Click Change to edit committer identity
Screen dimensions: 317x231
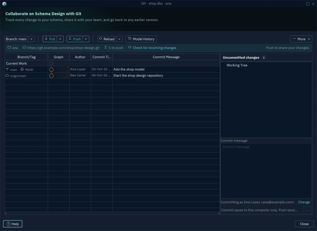304,202
